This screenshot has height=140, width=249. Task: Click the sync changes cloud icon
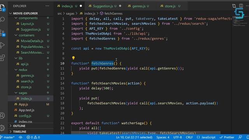tap(21, 137)
